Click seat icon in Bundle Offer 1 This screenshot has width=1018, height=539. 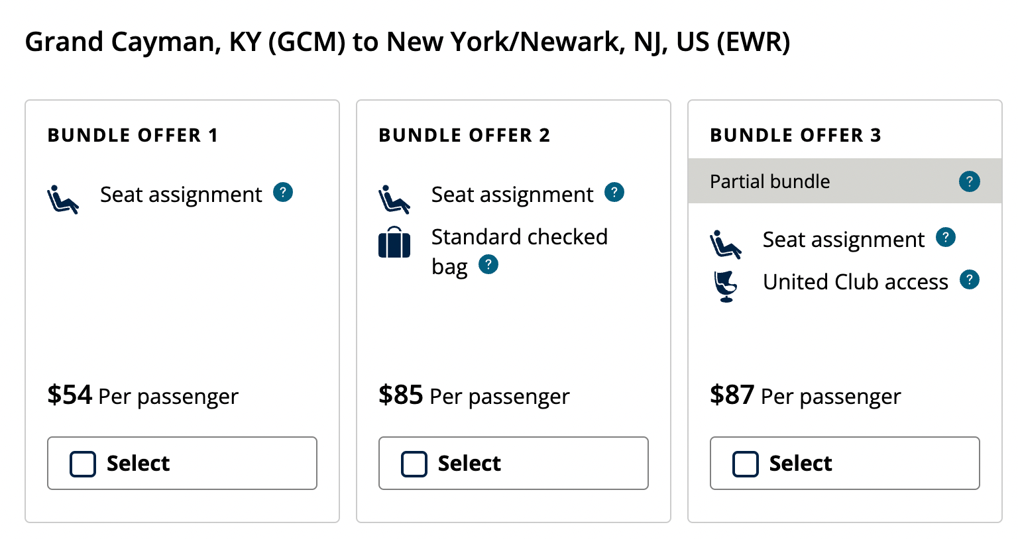coord(63,199)
